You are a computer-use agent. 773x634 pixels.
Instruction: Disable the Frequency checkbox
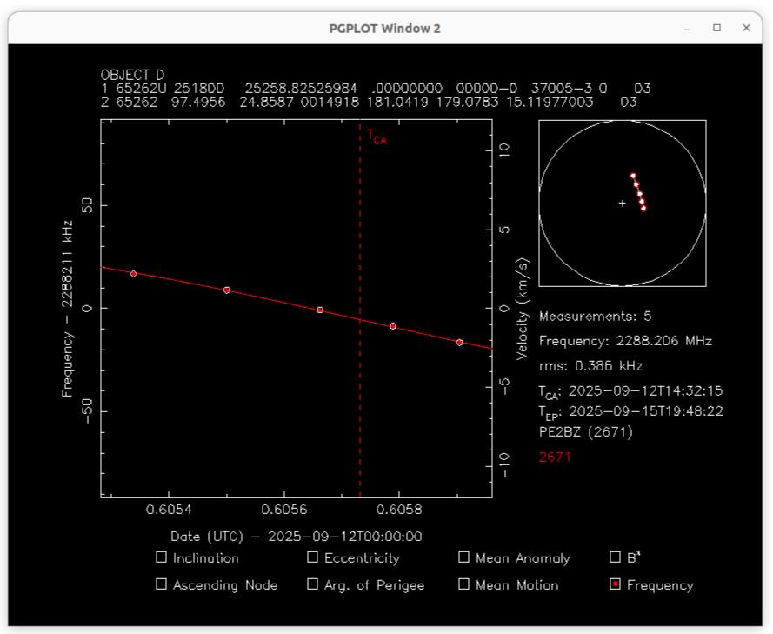[x=616, y=584]
